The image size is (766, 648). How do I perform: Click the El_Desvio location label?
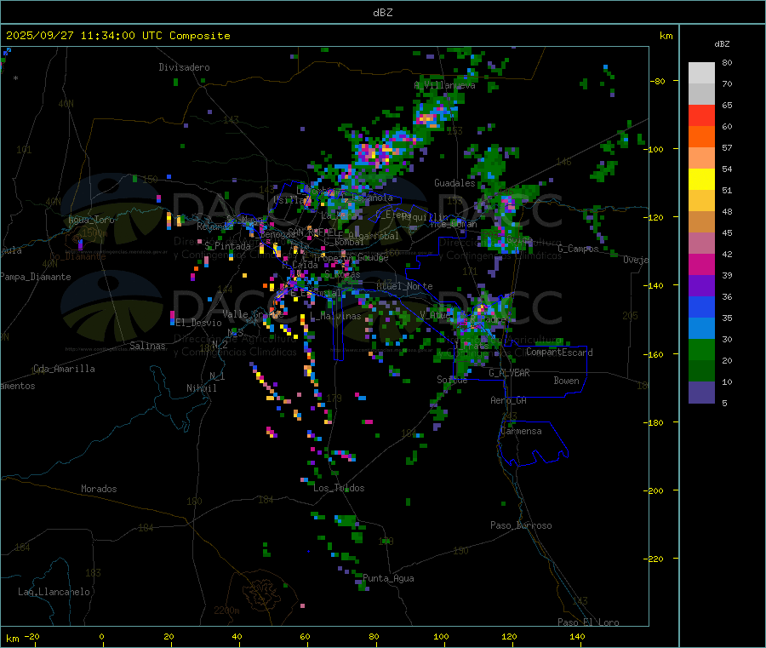(x=199, y=323)
